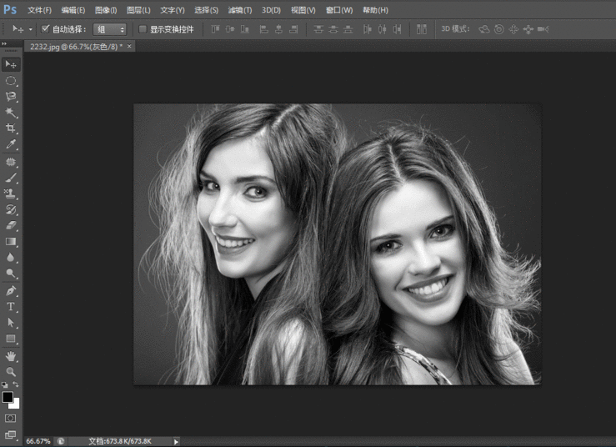This screenshot has height=447, width=616.
Task: Open the 组 auto-select dropdown
Action: point(110,28)
